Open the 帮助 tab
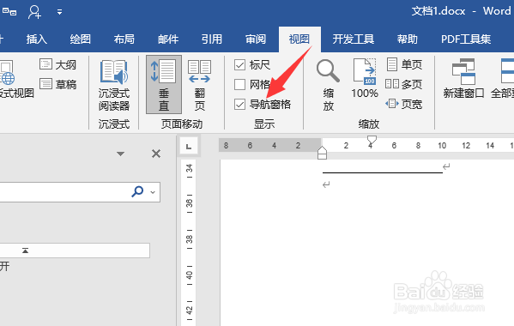The height and width of the screenshot is (326, 514). [x=408, y=39]
